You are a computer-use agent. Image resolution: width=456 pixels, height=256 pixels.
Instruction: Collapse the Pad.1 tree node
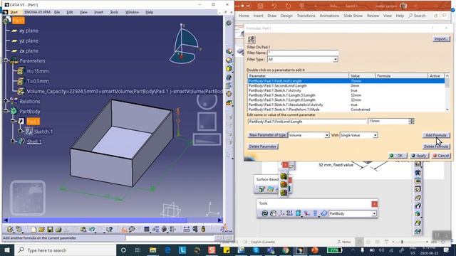click(x=14, y=121)
